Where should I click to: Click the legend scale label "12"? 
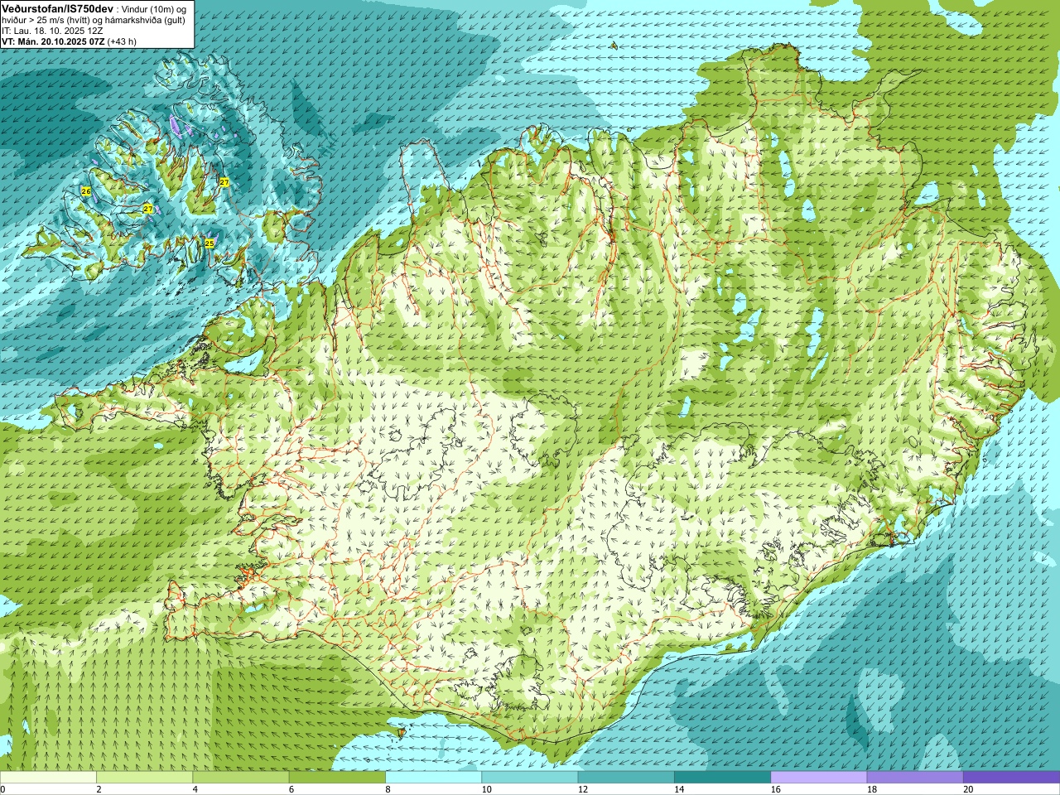click(583, 789)
